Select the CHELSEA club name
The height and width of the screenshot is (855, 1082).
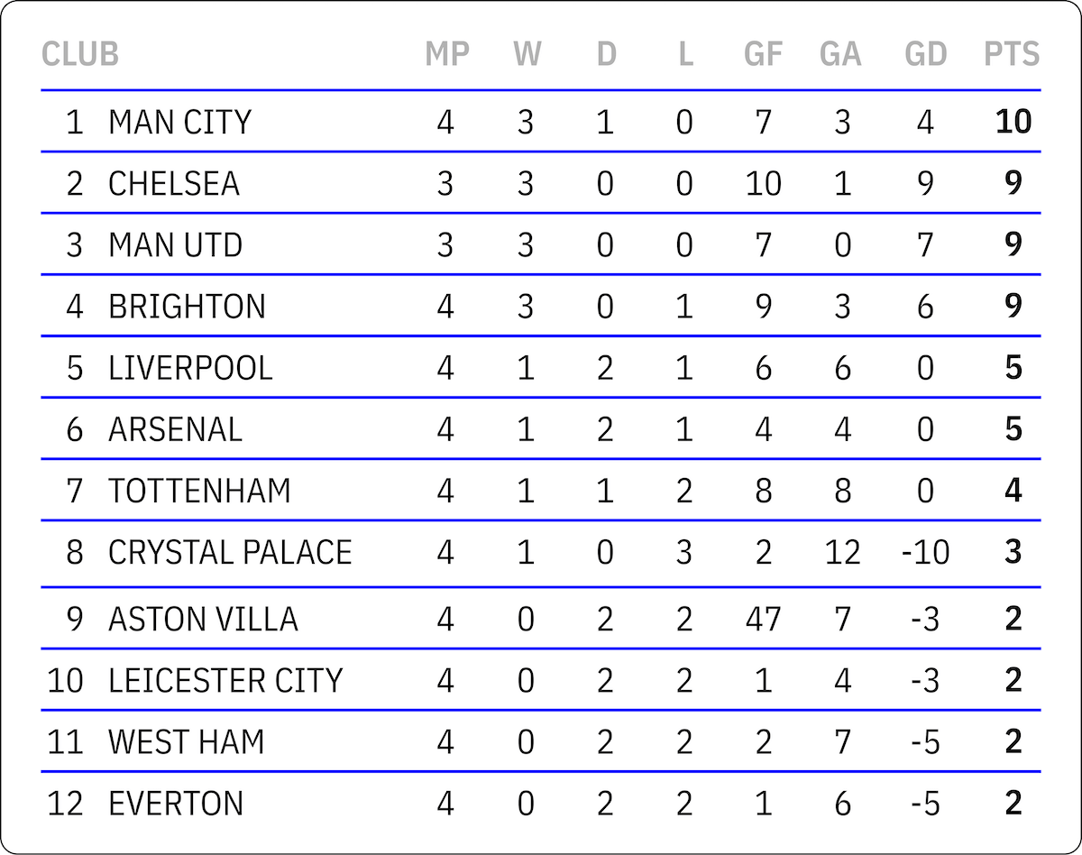[x=174, y=183]
